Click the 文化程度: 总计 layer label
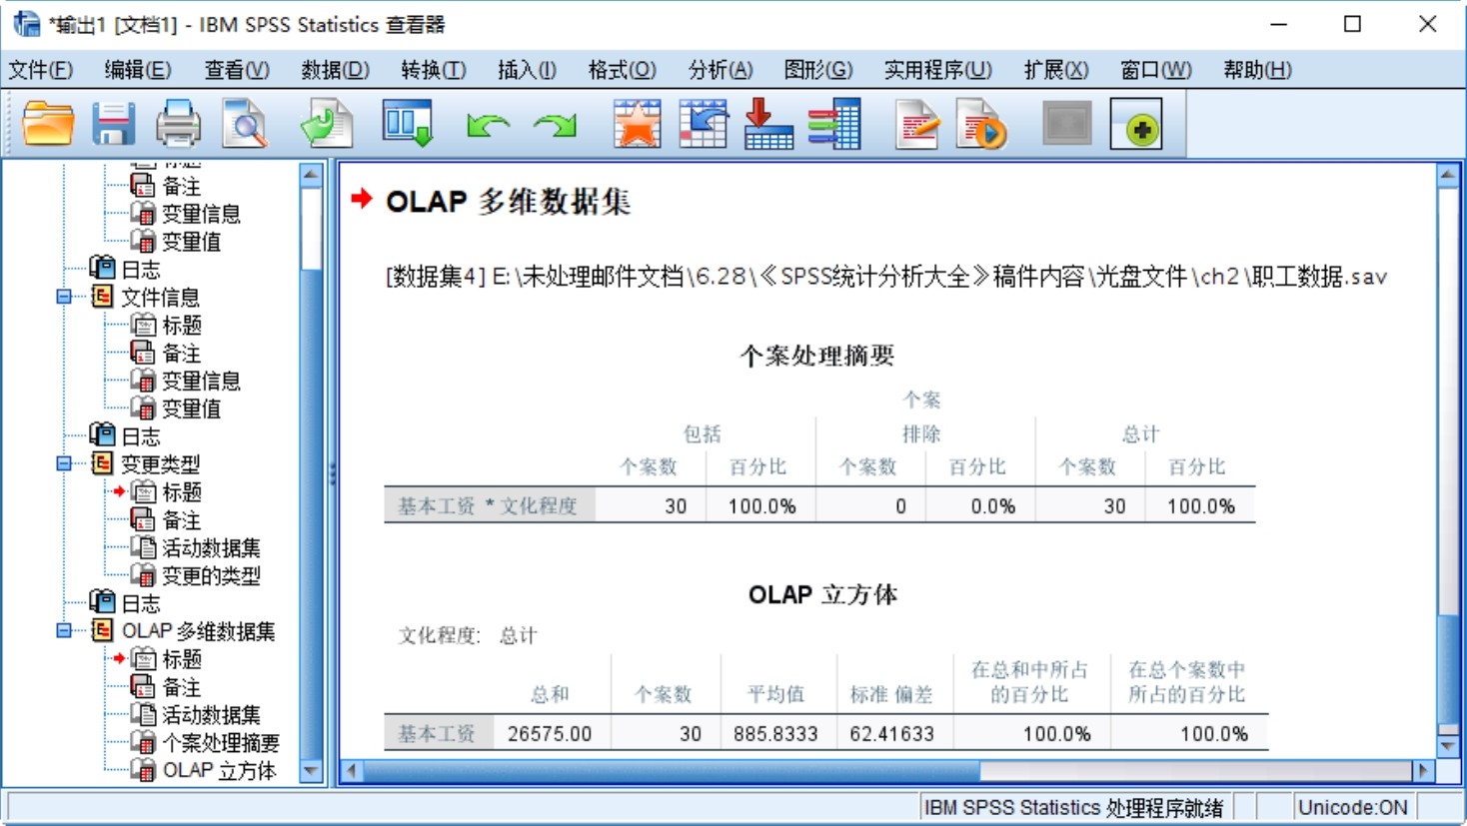Screen dimensions: 1467x826 pos(468,635)
